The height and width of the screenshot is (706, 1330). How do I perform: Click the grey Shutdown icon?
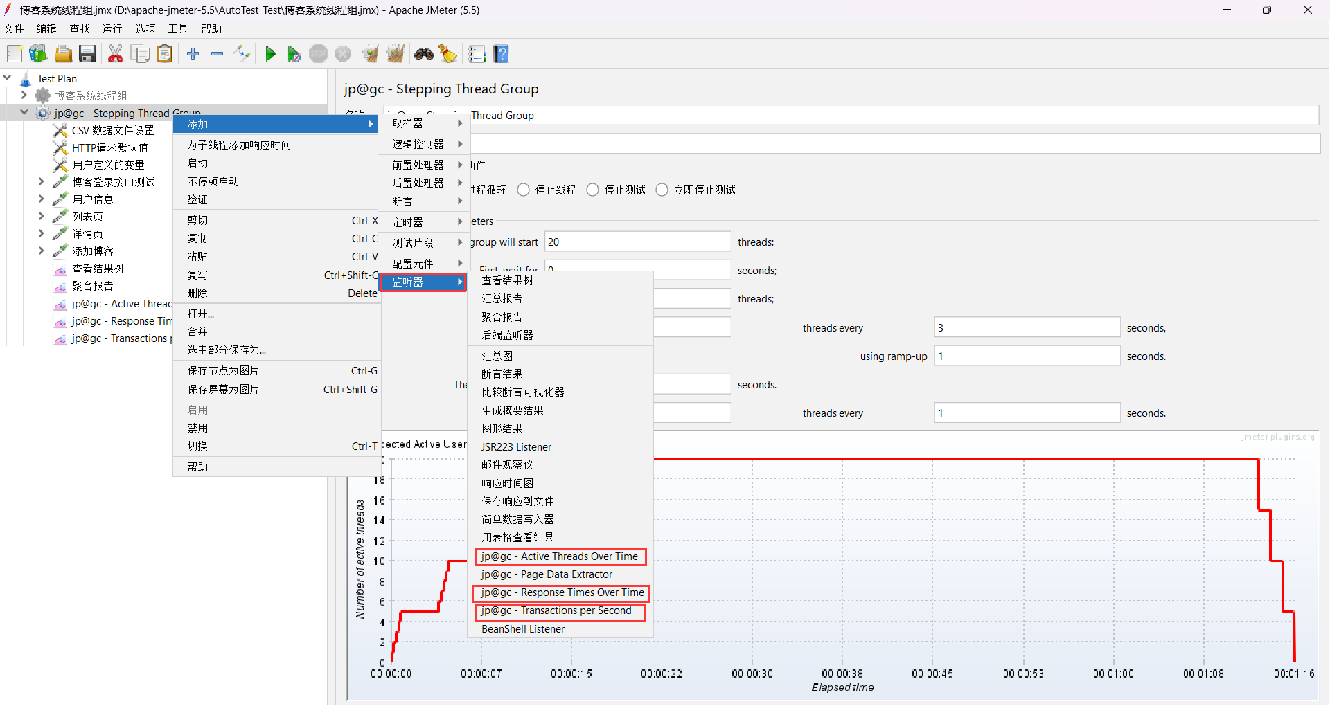pos(343,54)
